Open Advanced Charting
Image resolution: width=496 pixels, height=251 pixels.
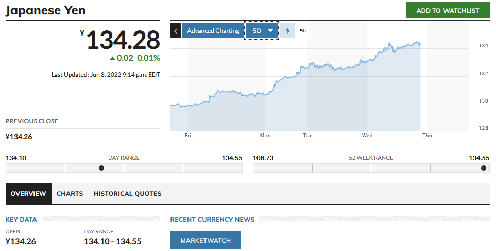point(213,31)
